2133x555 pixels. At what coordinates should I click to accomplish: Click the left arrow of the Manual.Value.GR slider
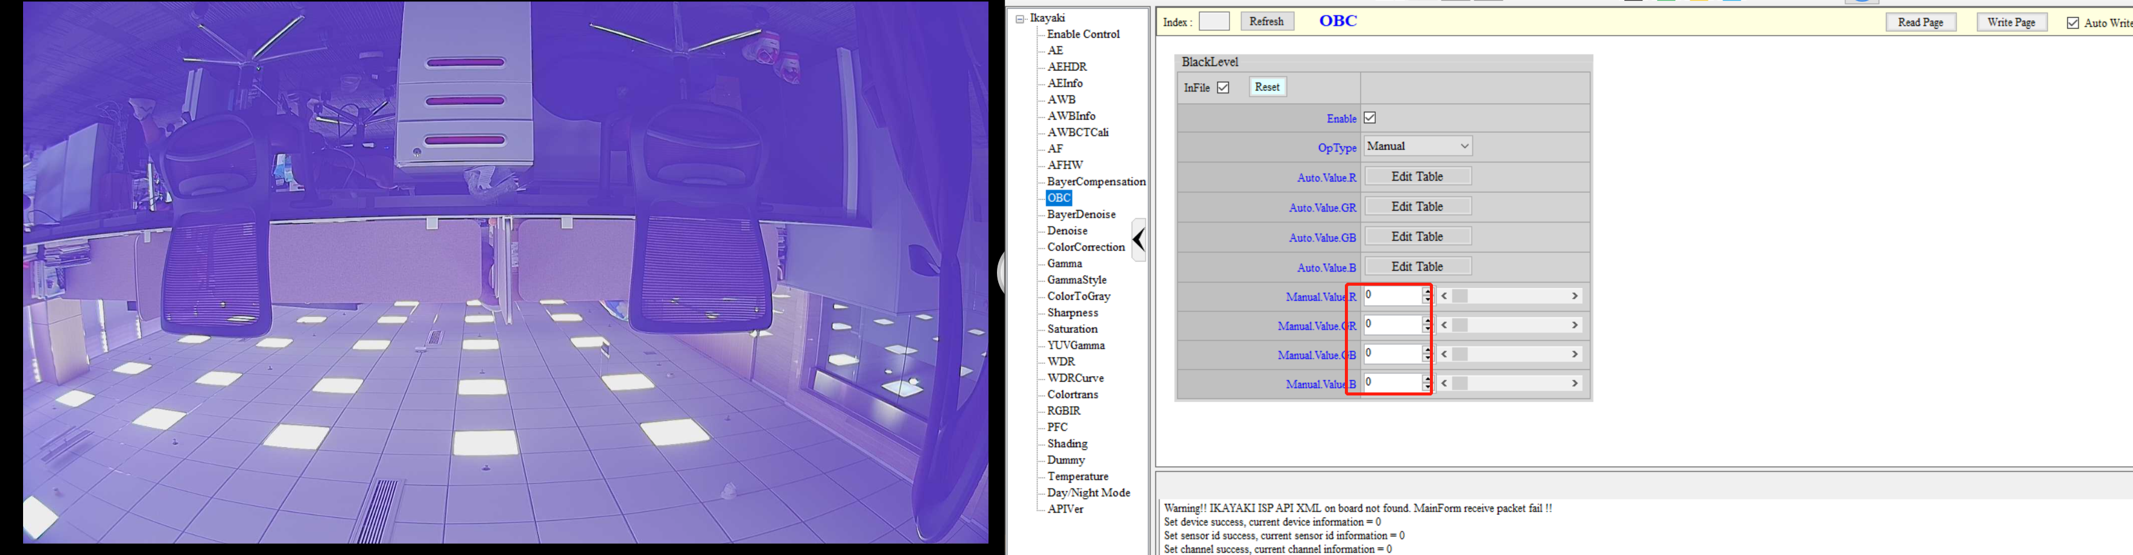click(1444, 325)
